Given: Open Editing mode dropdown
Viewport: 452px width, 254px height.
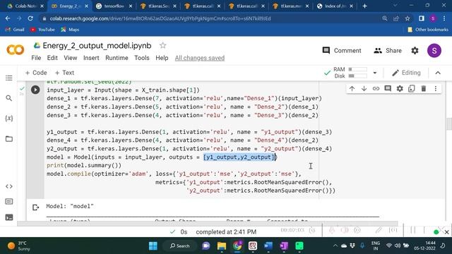Looking at the screenshot, I should pyautogui.click(x=406, y=73).
